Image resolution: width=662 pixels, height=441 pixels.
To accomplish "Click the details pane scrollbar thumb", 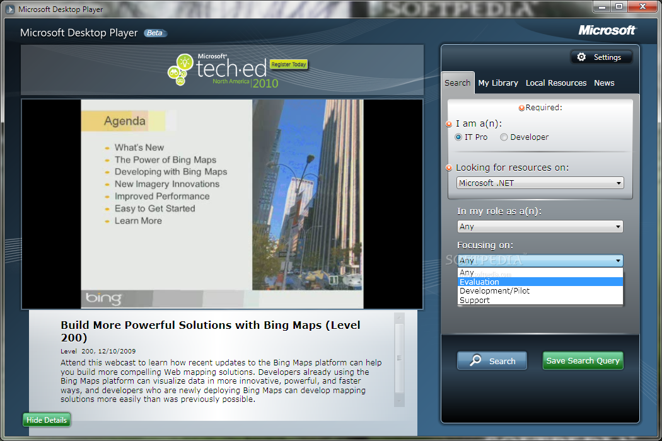I will 399,358.
